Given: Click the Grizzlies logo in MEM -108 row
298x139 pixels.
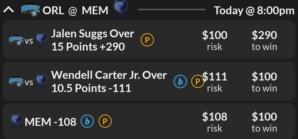Looking at the screenshot, I should 16,121.
